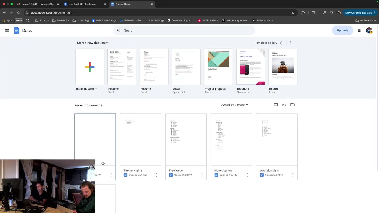This screenshot has width=379, height=213.
Task: Open the YouTube Music bookmark
Action: (x=208, y=20)
